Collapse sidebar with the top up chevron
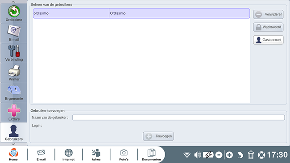Viewport: 290px width, 163px height. [13, 2]
